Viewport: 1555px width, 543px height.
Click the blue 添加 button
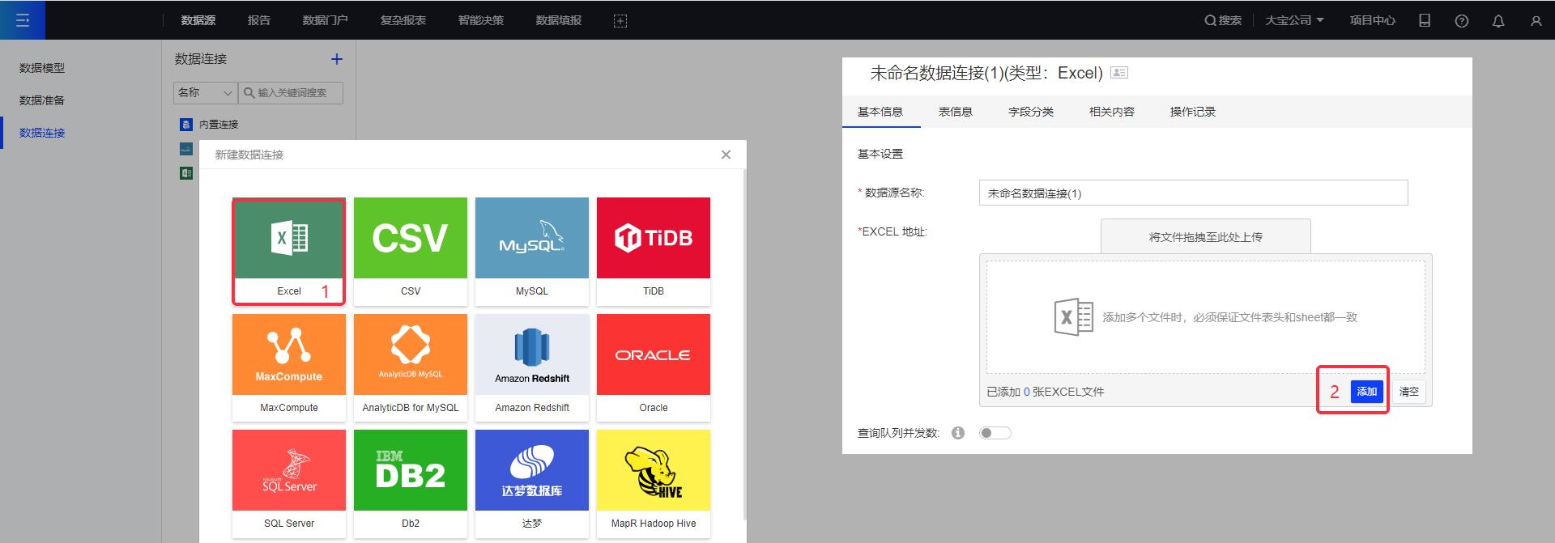[1366, 392]
